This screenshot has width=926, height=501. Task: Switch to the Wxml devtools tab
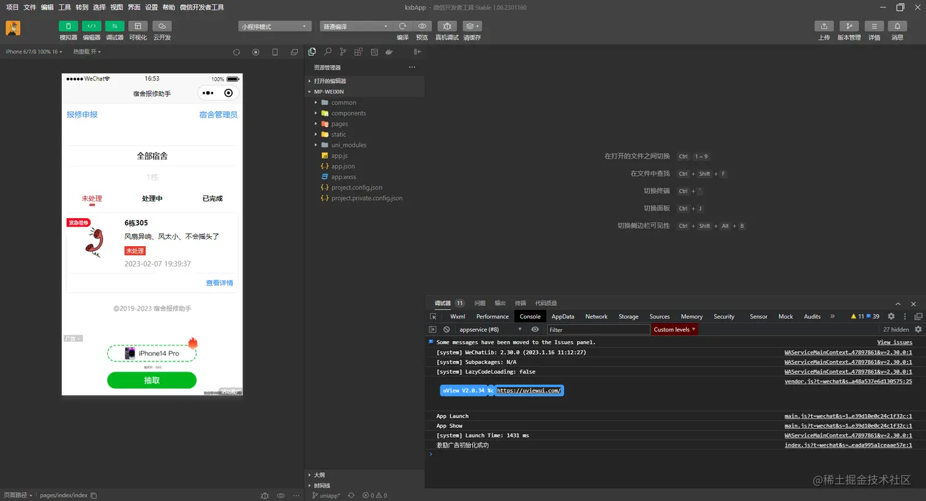coord(457,317)
